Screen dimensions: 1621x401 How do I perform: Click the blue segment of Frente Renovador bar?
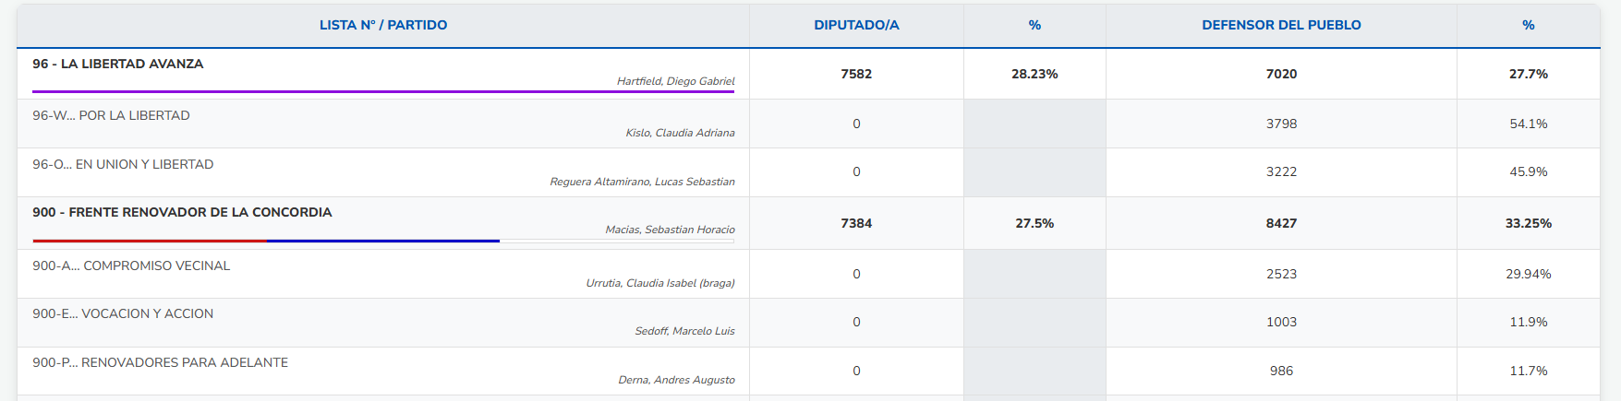tap(383, 241)
